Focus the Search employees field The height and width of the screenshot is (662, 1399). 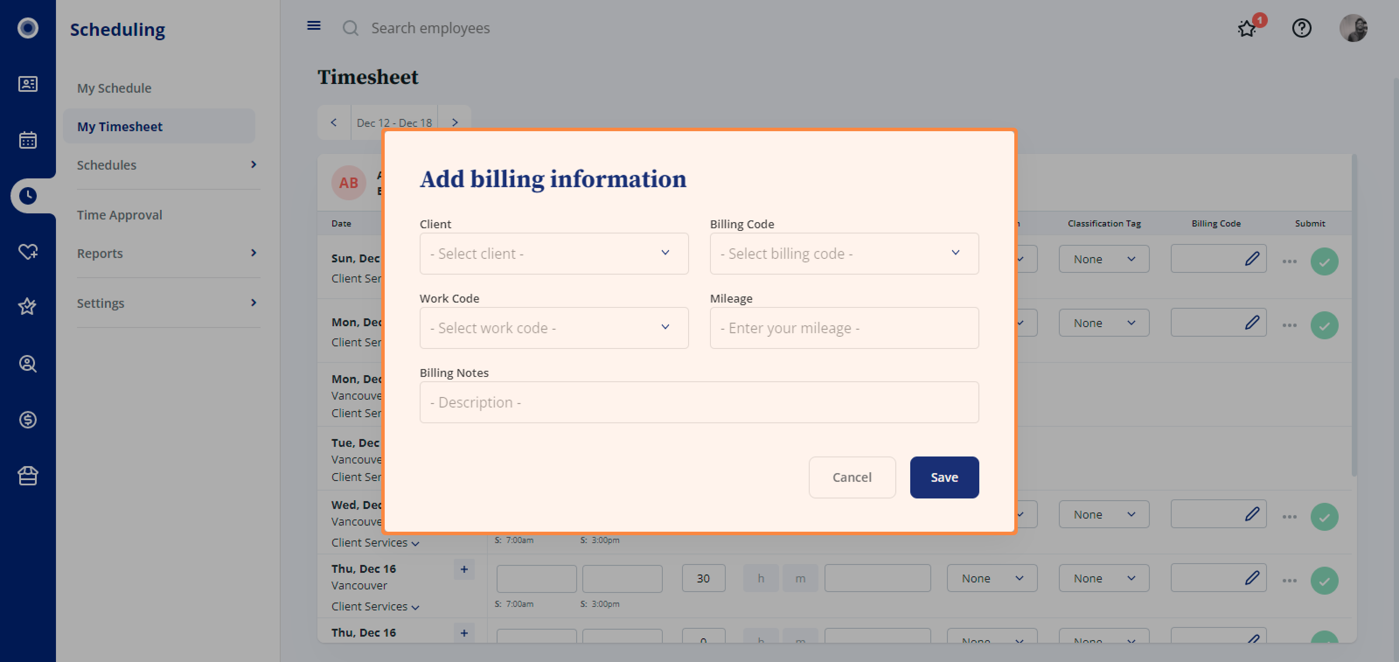[431, 28]
